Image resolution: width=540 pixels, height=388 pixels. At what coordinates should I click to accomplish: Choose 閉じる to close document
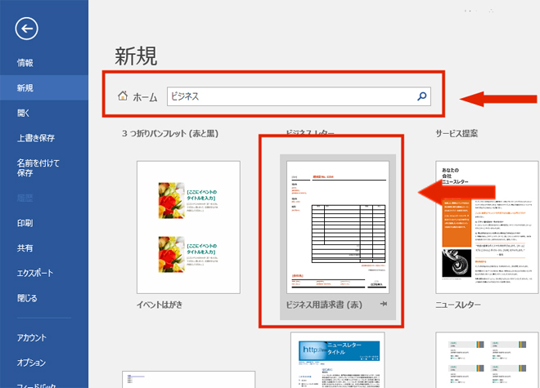point(27,298)
